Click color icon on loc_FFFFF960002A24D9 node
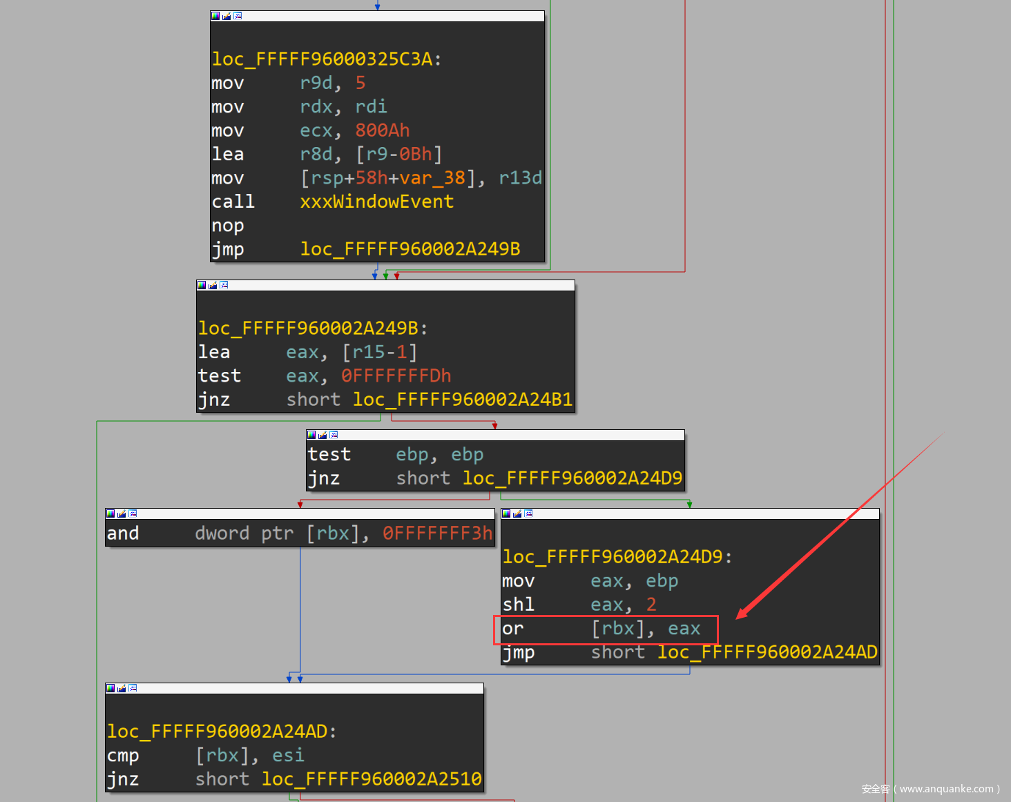1011x802 pixels. 506,514
